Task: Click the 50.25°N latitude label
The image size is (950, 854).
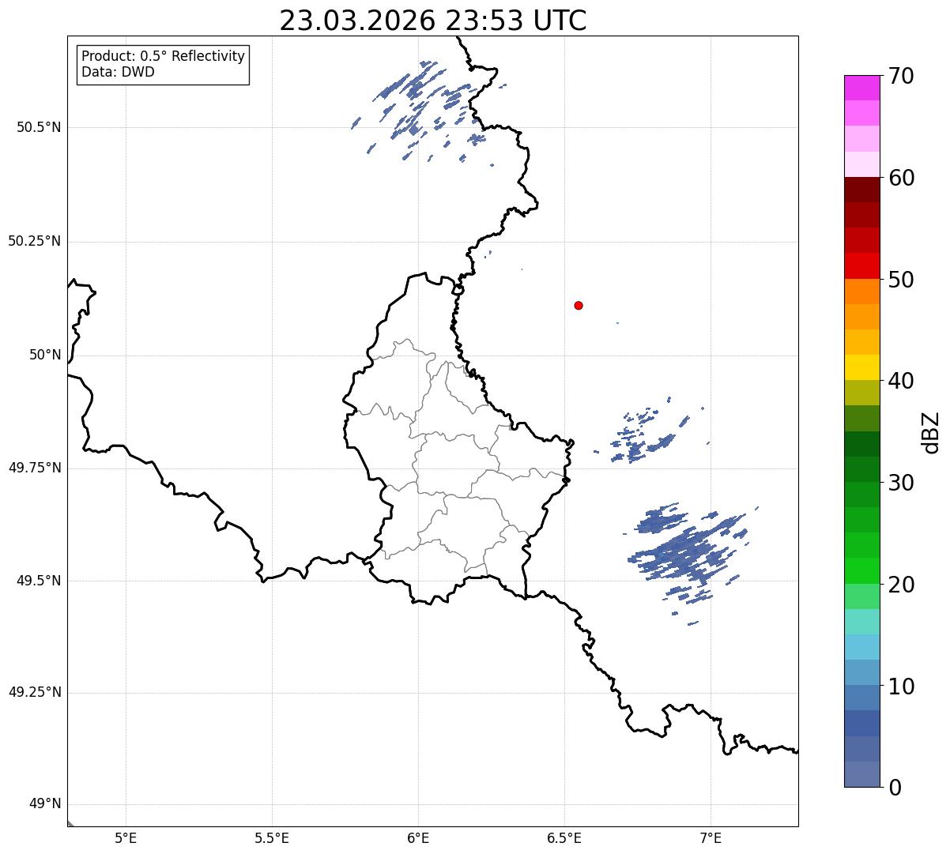Action: coord(35,241)
